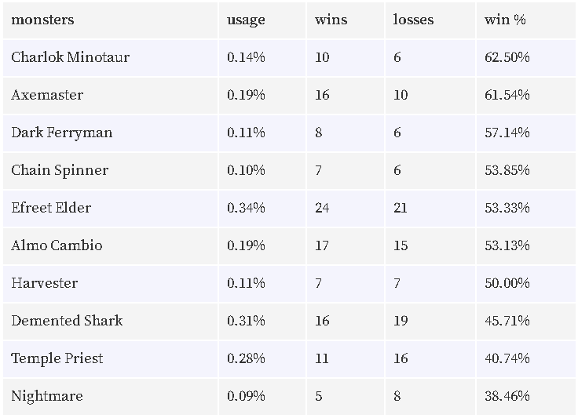The width and height of the screenshot is (578, 418).
Task: Click the Nightmare monster name
Action: pyautogui.click(x=47, y=396)
